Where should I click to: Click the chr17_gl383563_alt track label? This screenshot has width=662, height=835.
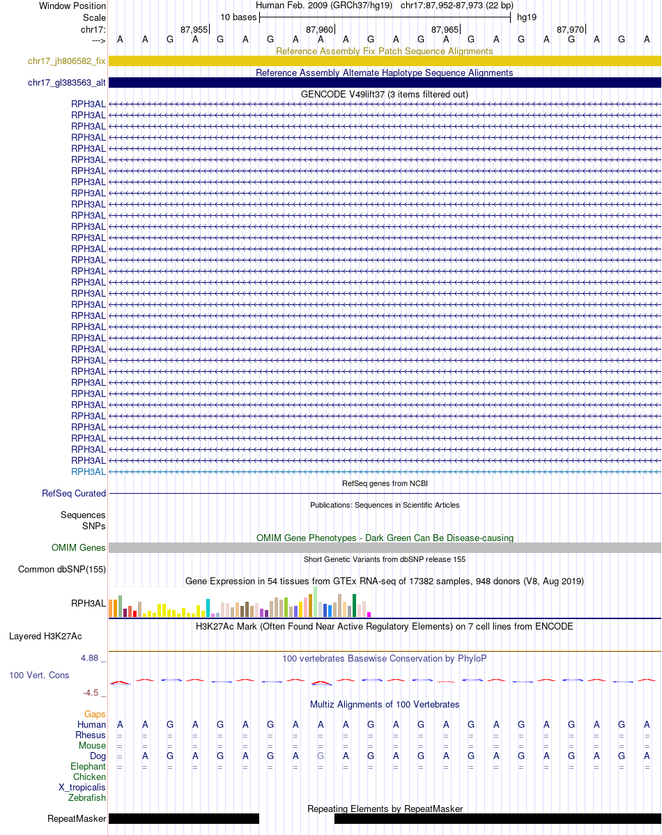tap(67, 83)
